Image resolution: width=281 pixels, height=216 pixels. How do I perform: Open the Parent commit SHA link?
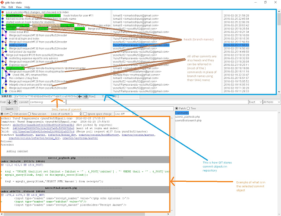click(x=43, y=125)
